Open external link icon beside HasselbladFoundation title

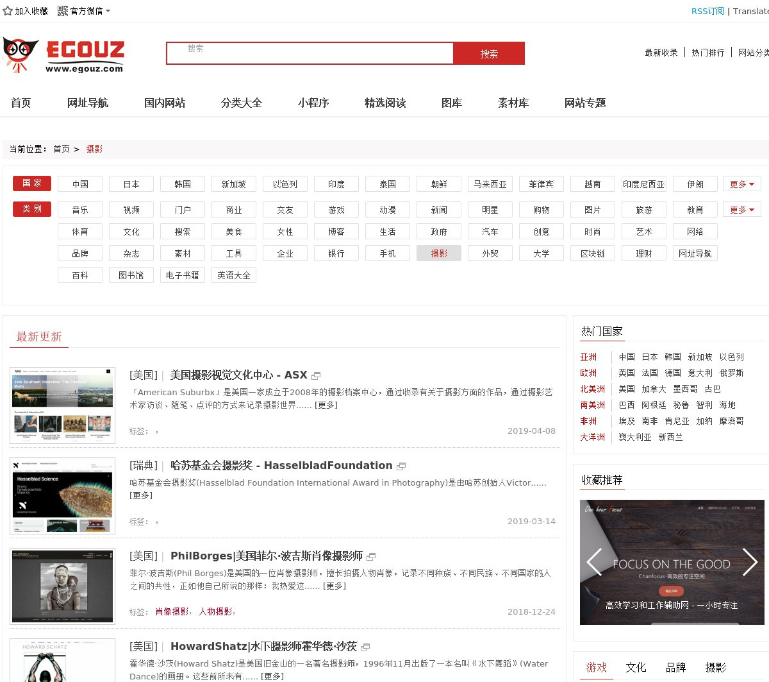click(401, 466)
